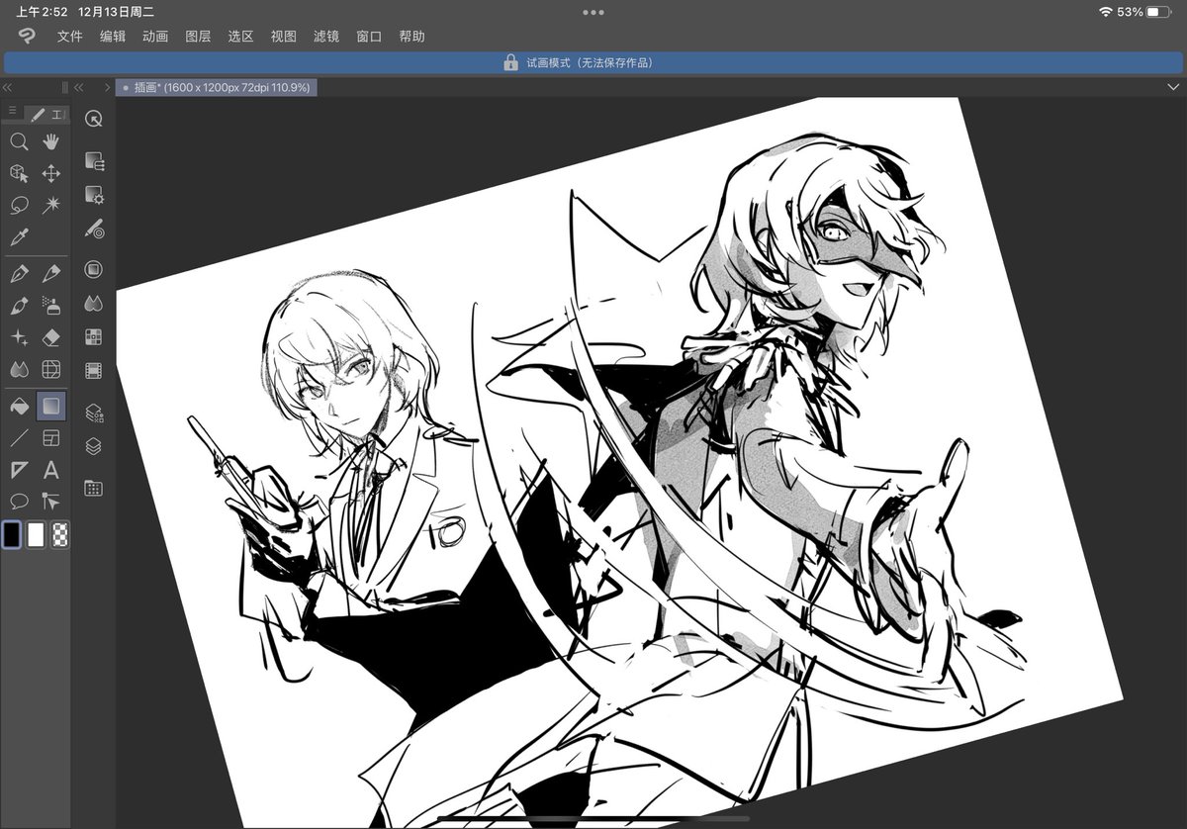Select the Text tool letter A
Viewport: 1187px width, 829px height.
(51, 470)
